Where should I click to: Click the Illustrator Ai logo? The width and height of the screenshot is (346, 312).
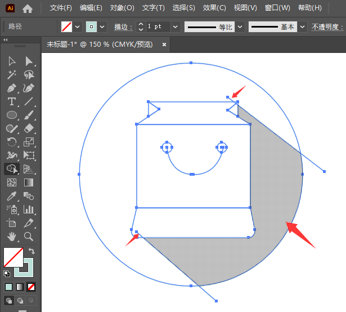coord(10,8)
